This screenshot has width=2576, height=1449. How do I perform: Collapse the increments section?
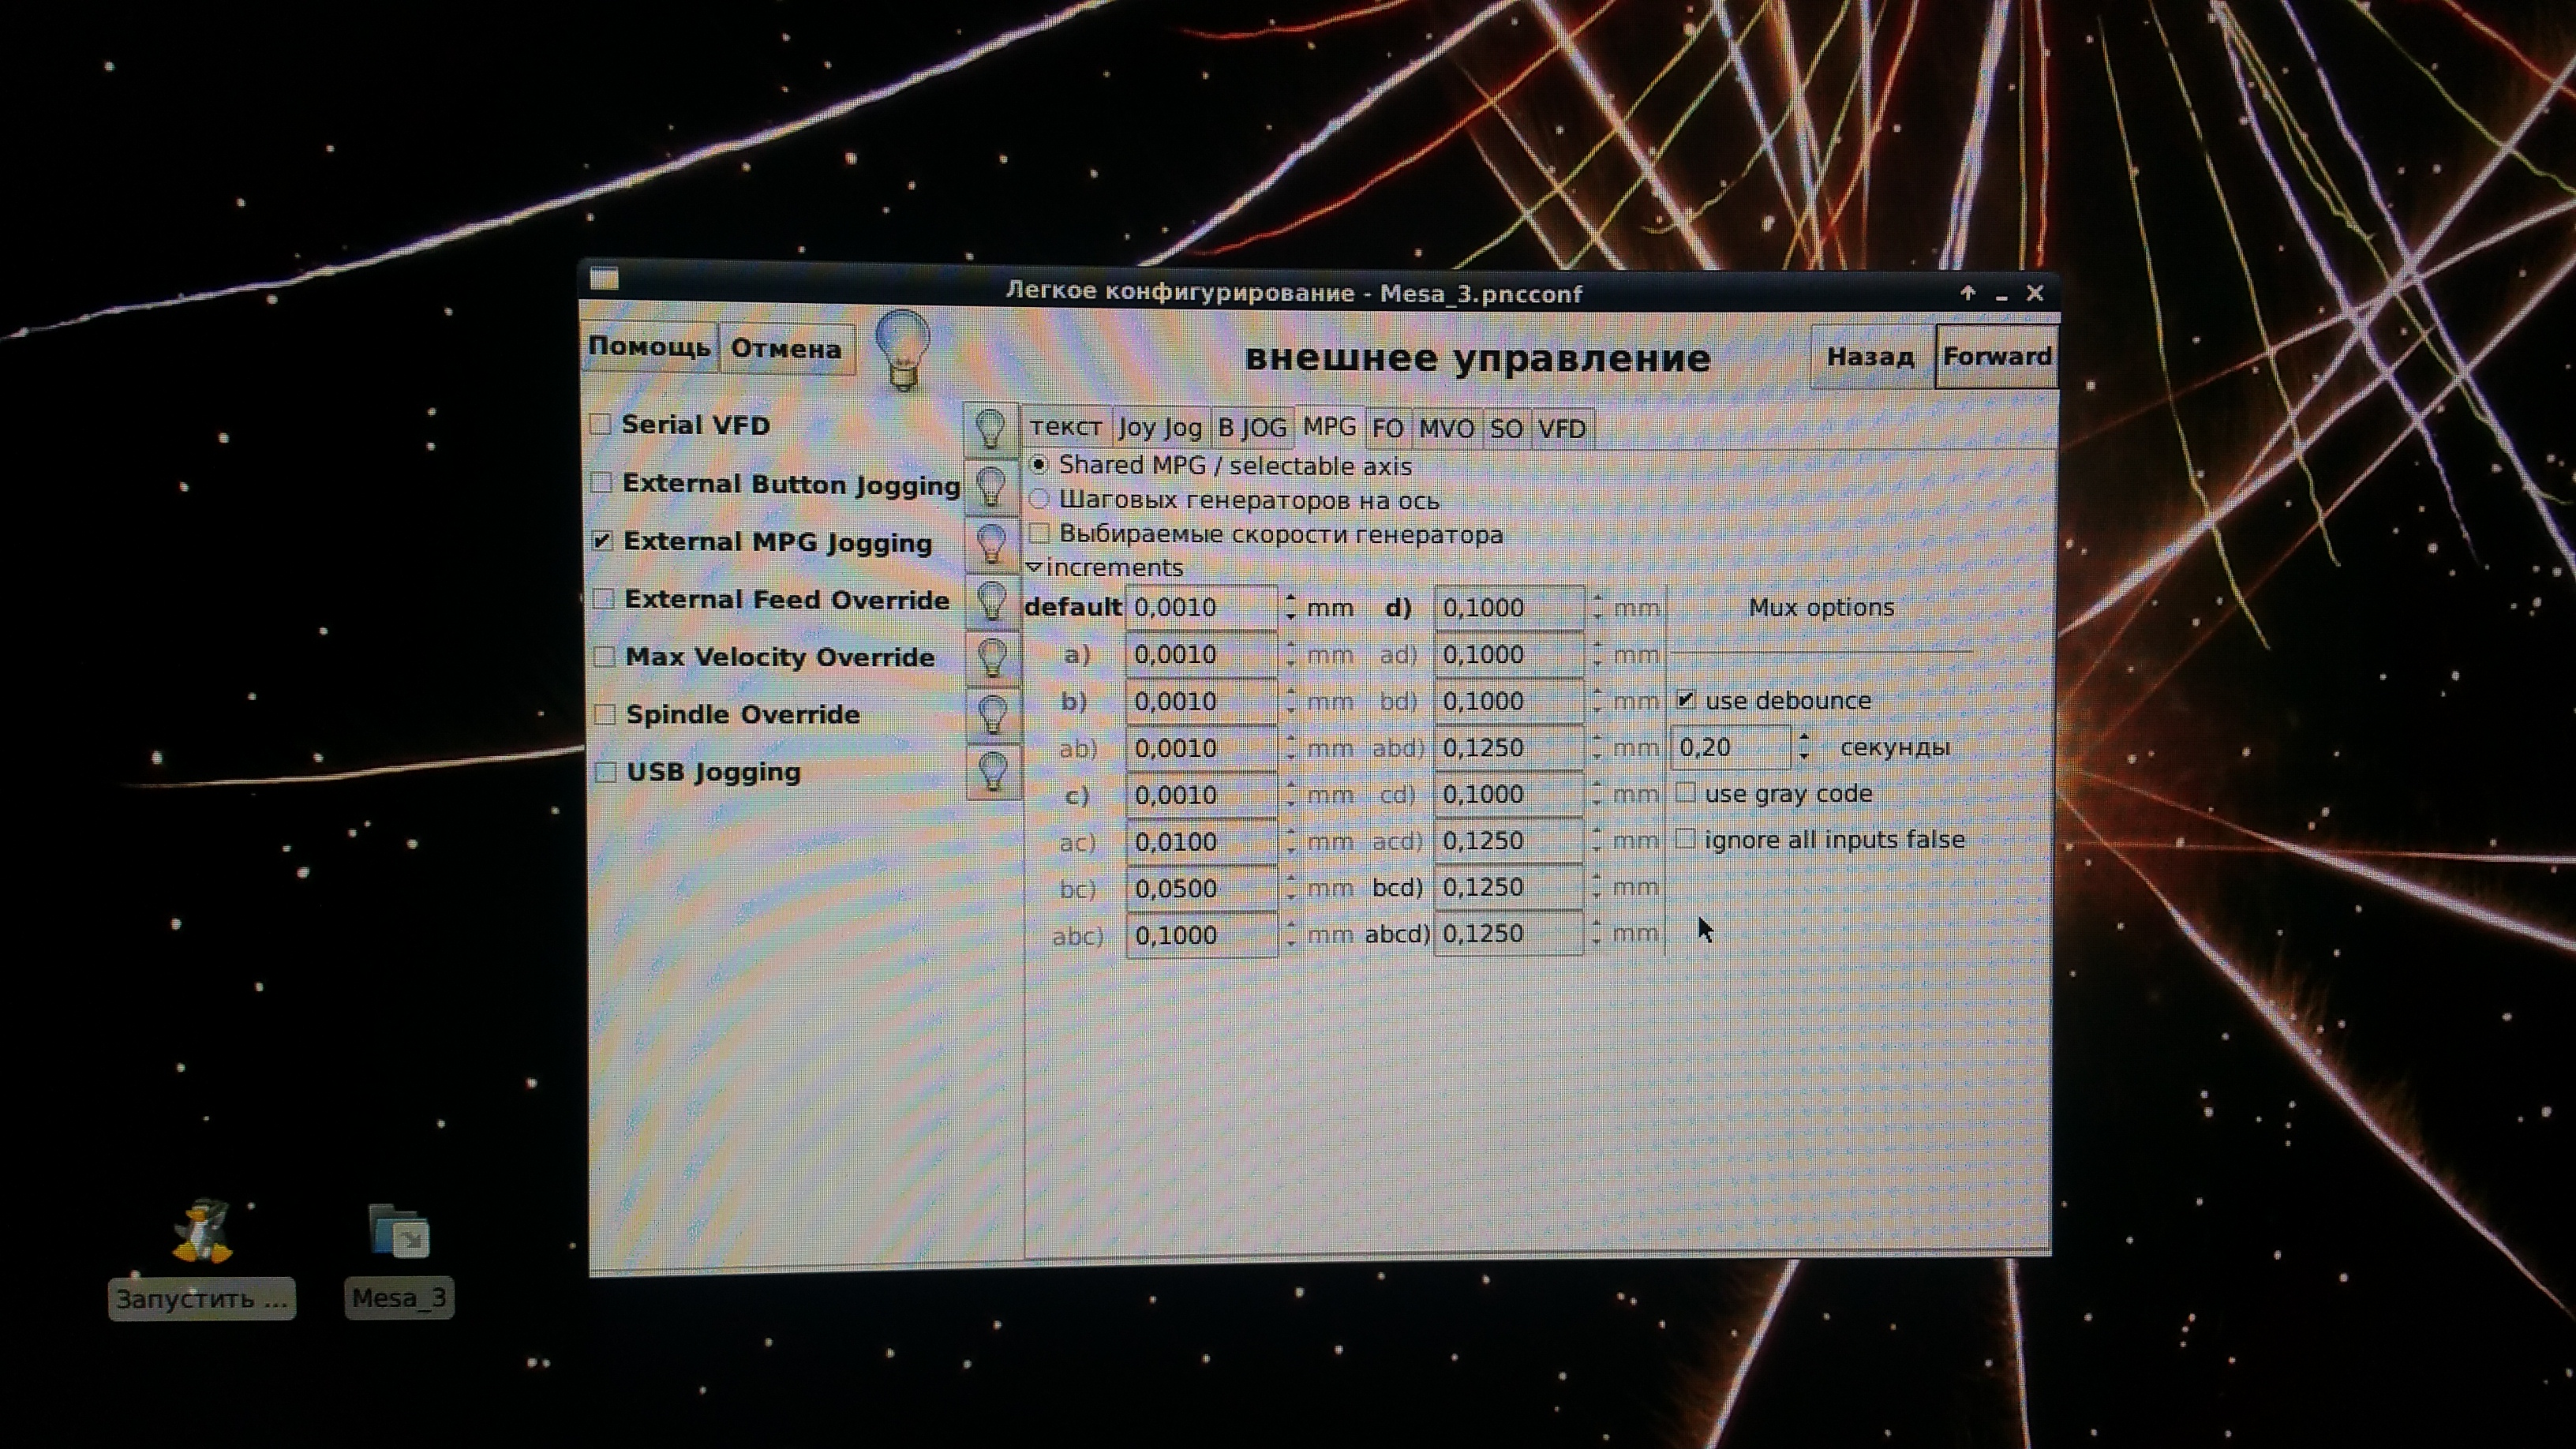(1035, 567)
